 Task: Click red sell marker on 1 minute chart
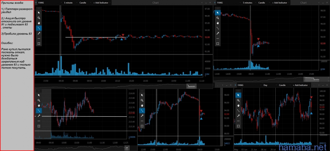[x=123, y=35]
